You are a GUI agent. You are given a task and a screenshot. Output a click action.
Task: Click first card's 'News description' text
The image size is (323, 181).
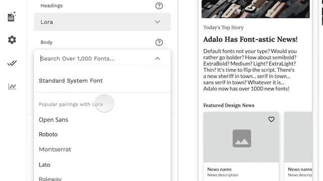tap(223, 175)
